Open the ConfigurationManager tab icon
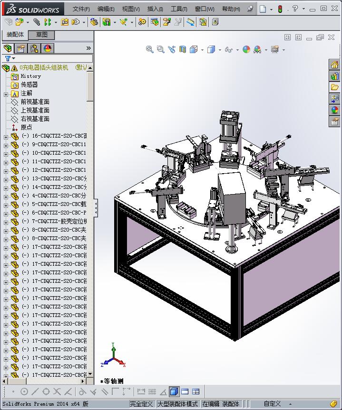This screenshot has height=410, width=342. [34, 48]
